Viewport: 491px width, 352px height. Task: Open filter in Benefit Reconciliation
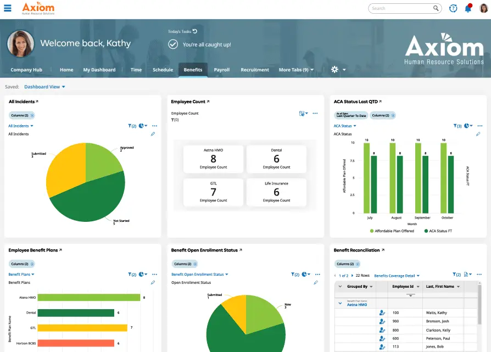(x=456, y=275)
